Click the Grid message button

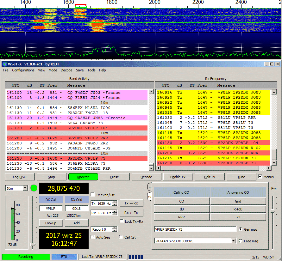[238, 201]
